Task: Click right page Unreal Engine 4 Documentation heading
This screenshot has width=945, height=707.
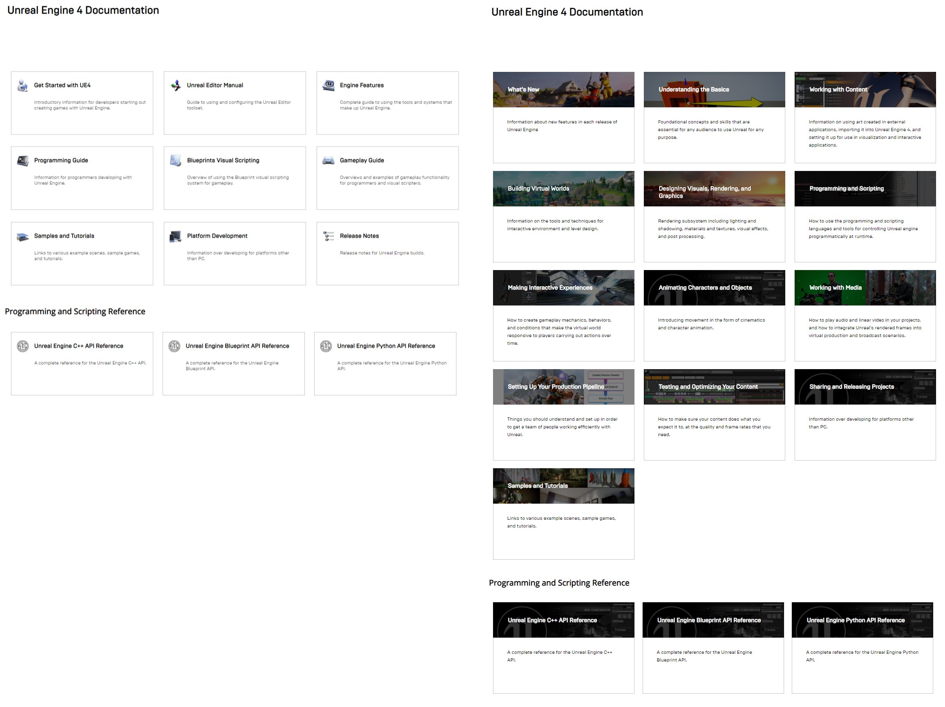Action: coord(567,12)
